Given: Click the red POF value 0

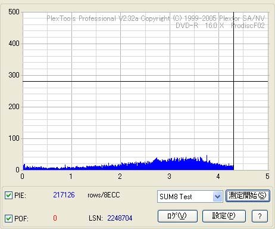Looking at the screenshot, I should tap(55, 218).
